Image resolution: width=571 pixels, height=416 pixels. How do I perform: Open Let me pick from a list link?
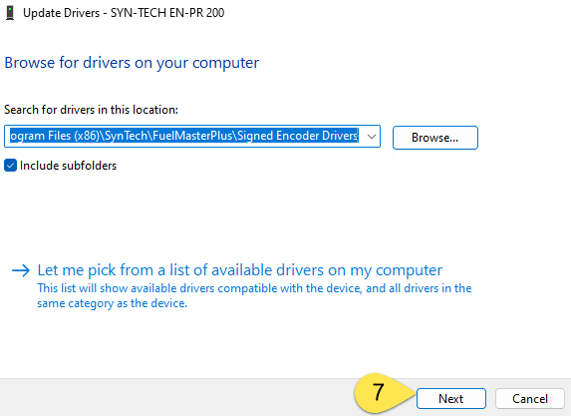point(239,270)
